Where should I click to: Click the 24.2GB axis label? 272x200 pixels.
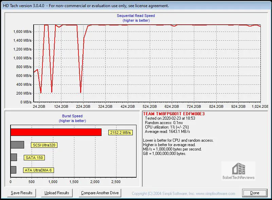pyautogui.click(x=39, y=106)
